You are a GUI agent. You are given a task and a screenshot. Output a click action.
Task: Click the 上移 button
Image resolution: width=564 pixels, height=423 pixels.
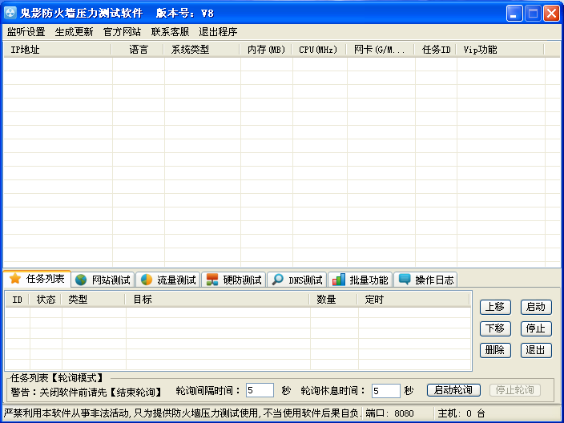coord(495,307)
